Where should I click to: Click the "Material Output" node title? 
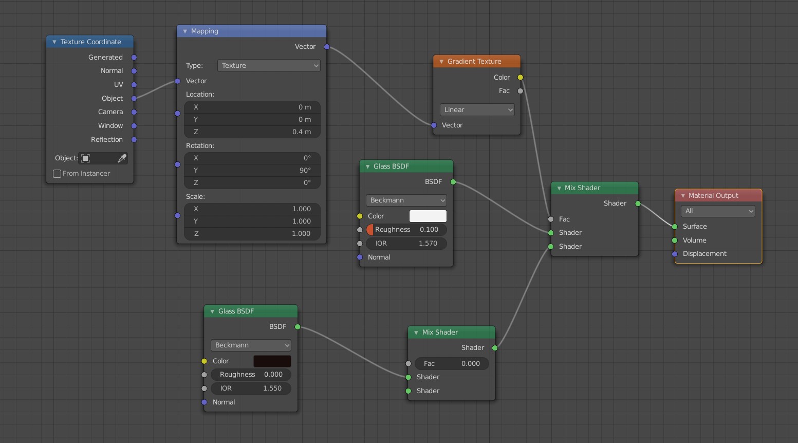coord(713,196)
